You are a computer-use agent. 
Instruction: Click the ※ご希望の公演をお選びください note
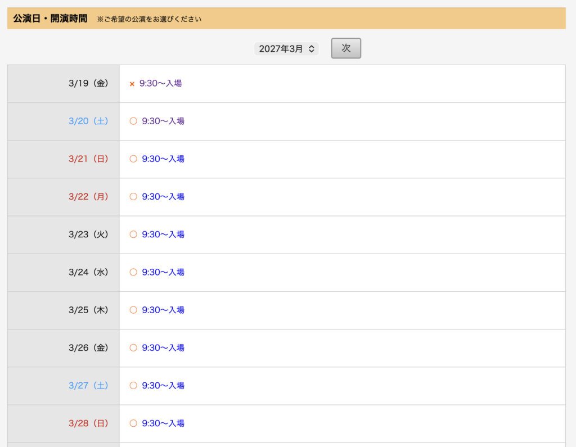pyautogui.click(x=149, y=19)
